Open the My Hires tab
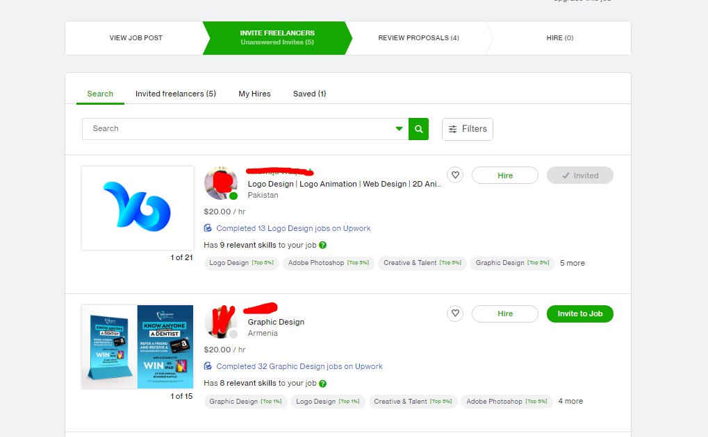 click(x=255, y=94)
